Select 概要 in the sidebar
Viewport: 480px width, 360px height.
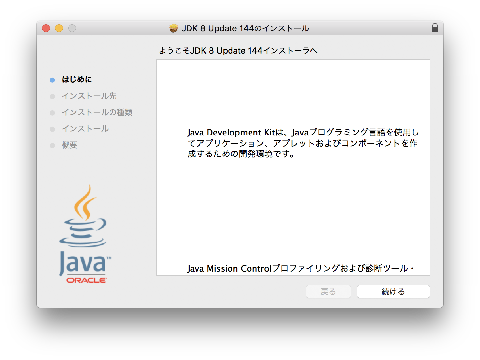pyautogui.click(x=70, y=145)
